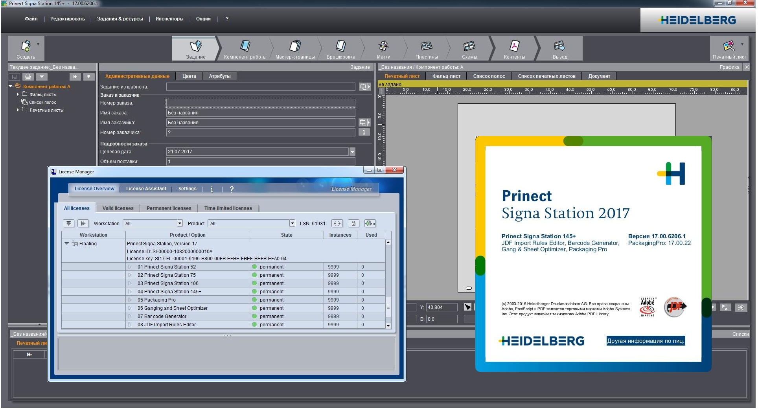Switch to the Цвета tab
The image size is (758, 412).
coord(189,76)
